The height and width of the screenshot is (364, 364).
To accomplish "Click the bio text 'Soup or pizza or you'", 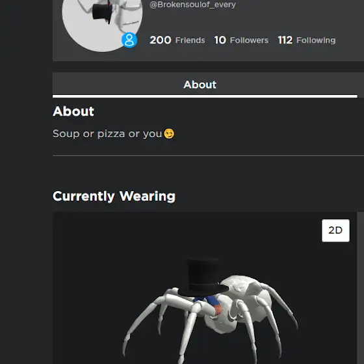I will [107, 134].
